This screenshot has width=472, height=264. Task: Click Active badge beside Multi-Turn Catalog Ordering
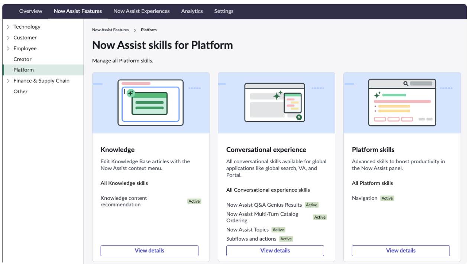tap(320, 217)
